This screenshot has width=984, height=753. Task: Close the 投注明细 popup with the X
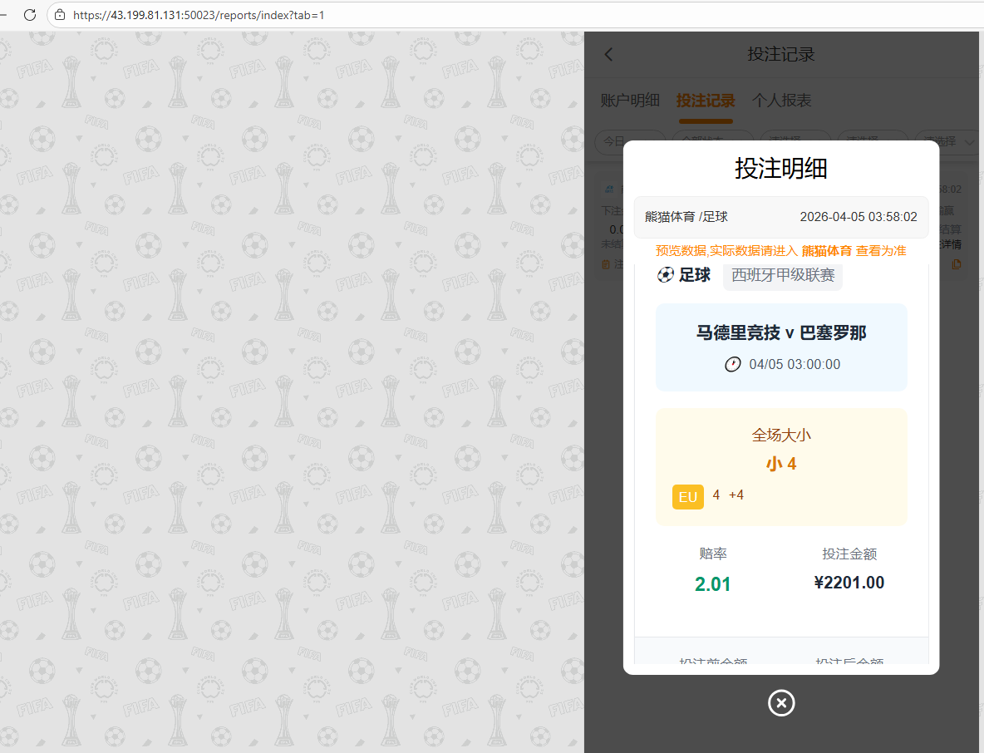[781, 703]
